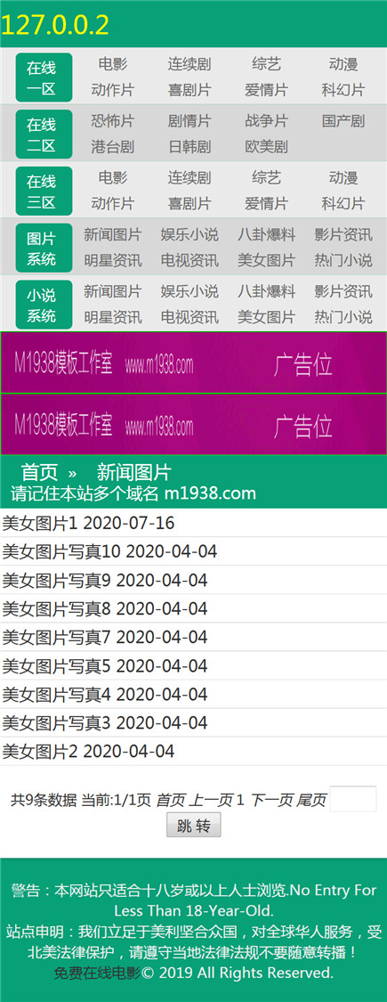This screenshot has height=1002, width=387.
Task: Visit 八卦爆料 in the 小说系统 section
Action: point(266,292)
